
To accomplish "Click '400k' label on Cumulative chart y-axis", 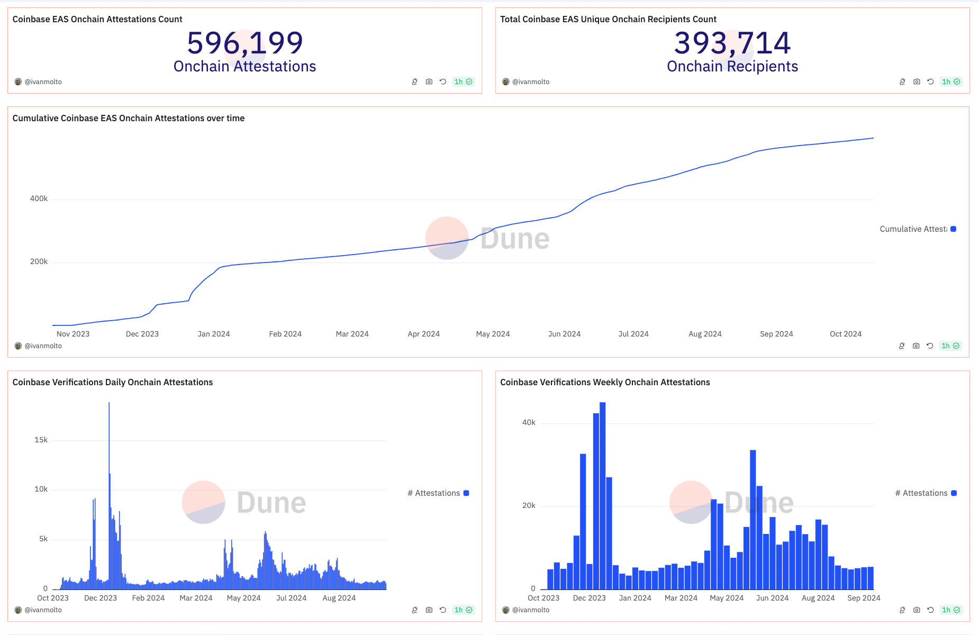I will pyautogui.click(x=39, y=198).
